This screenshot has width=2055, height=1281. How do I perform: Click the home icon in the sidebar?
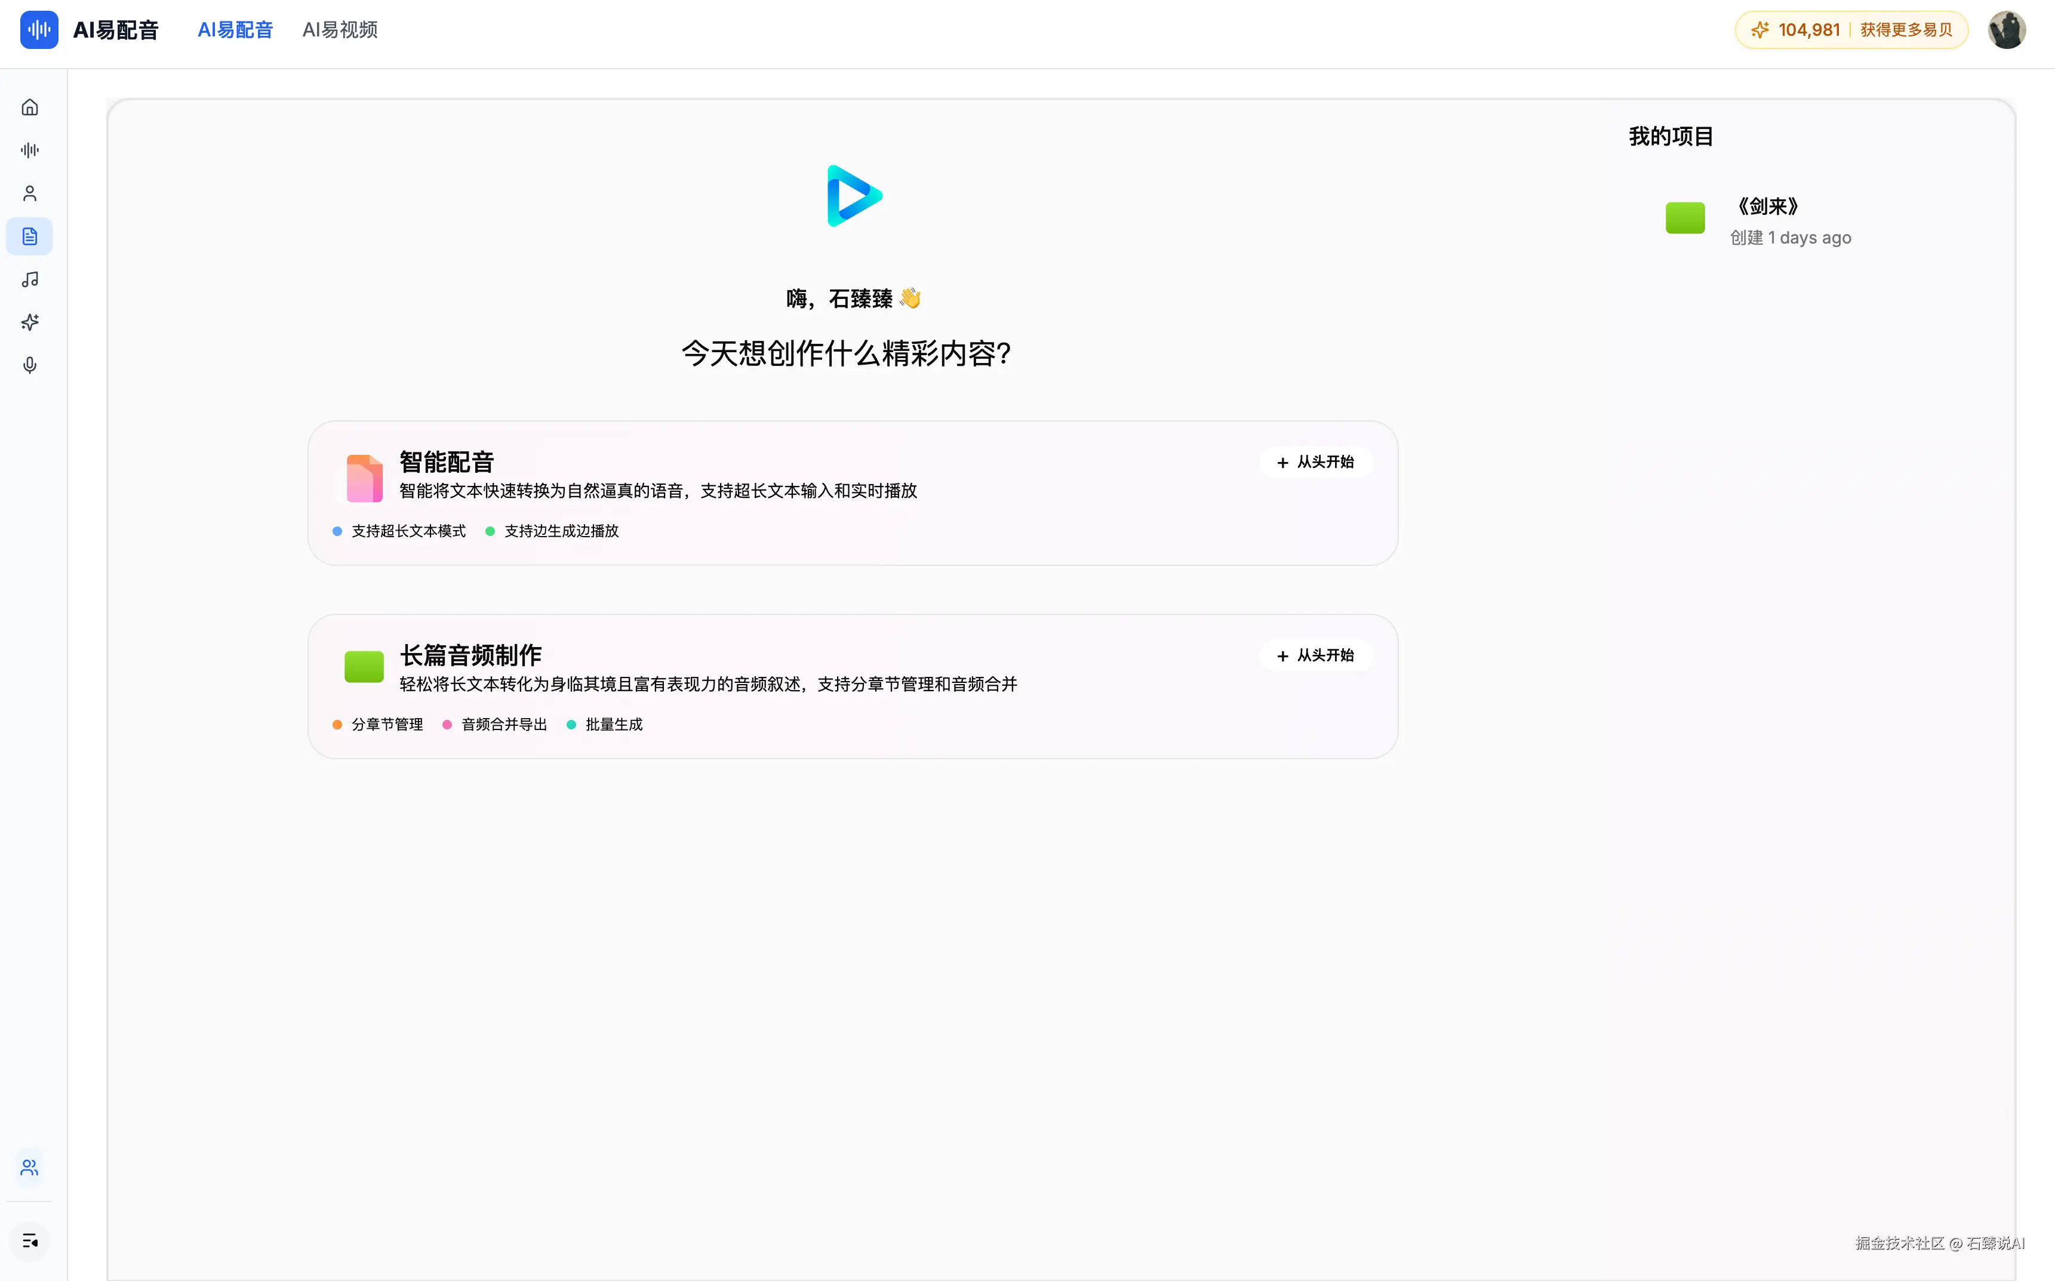(30, 107)
